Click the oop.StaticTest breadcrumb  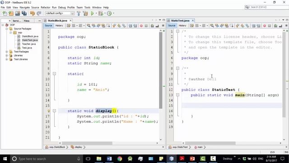click(x=180, y=147)
